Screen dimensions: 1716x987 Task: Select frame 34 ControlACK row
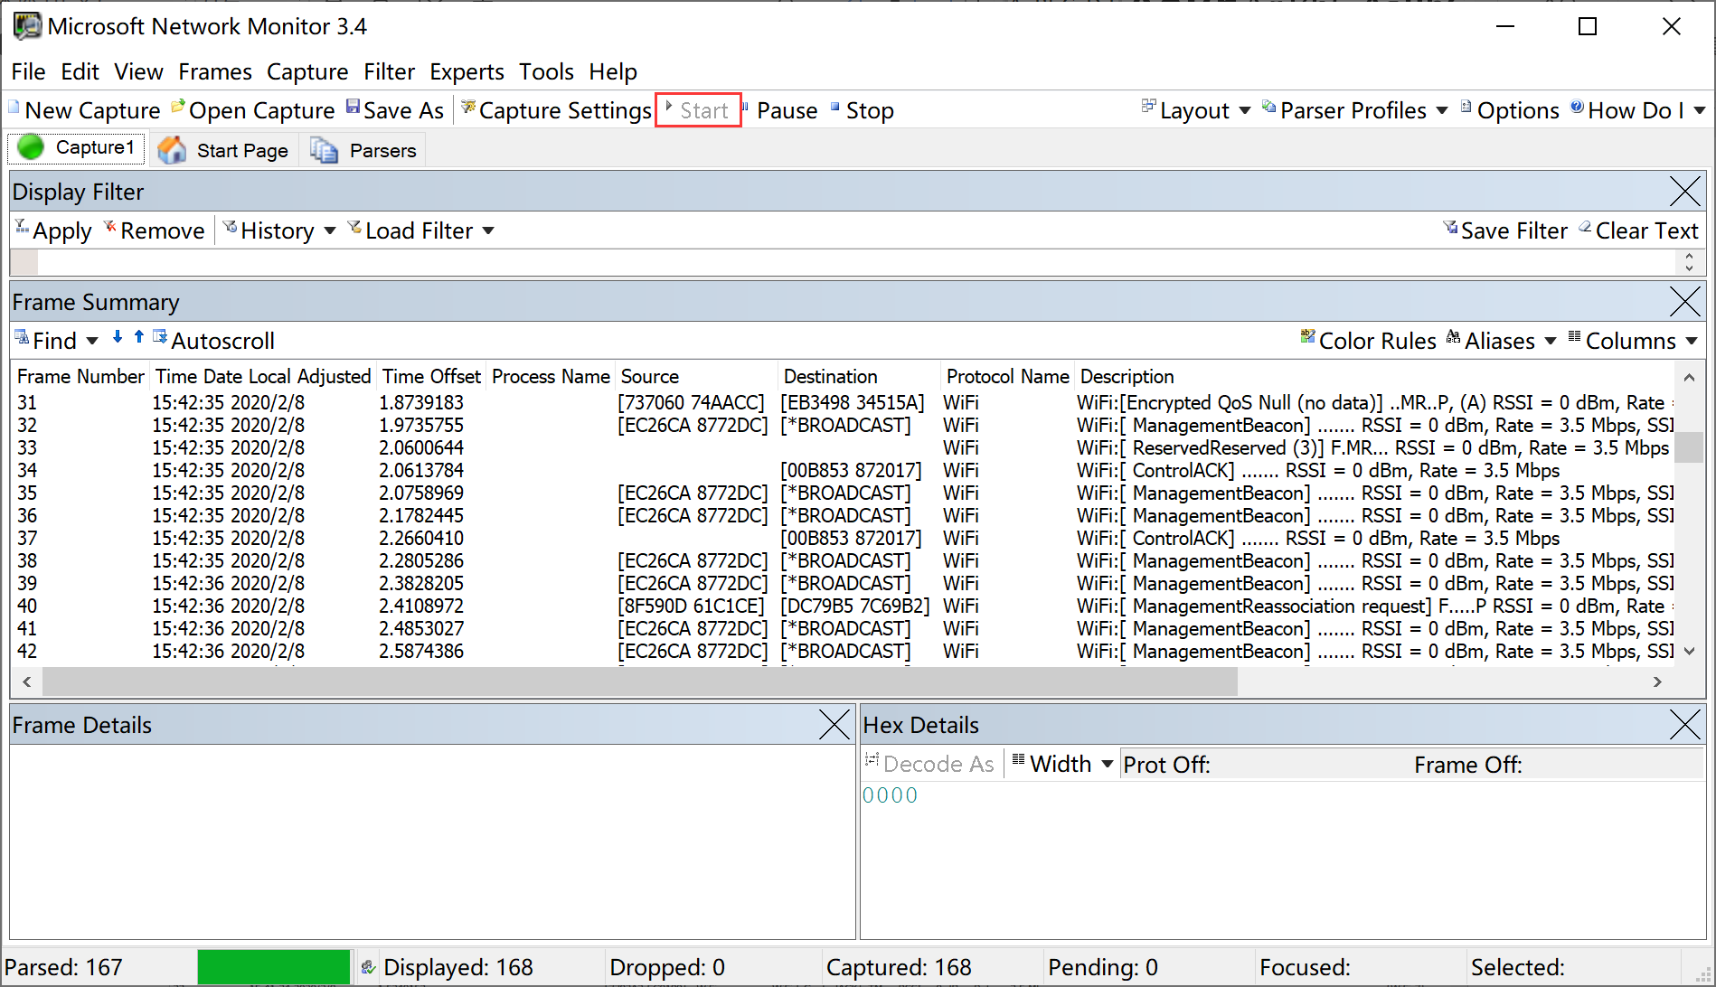843,470
